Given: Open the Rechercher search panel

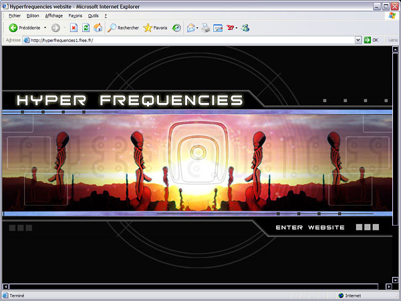Looking at the screenshot, I should click(x=123, y=27).
